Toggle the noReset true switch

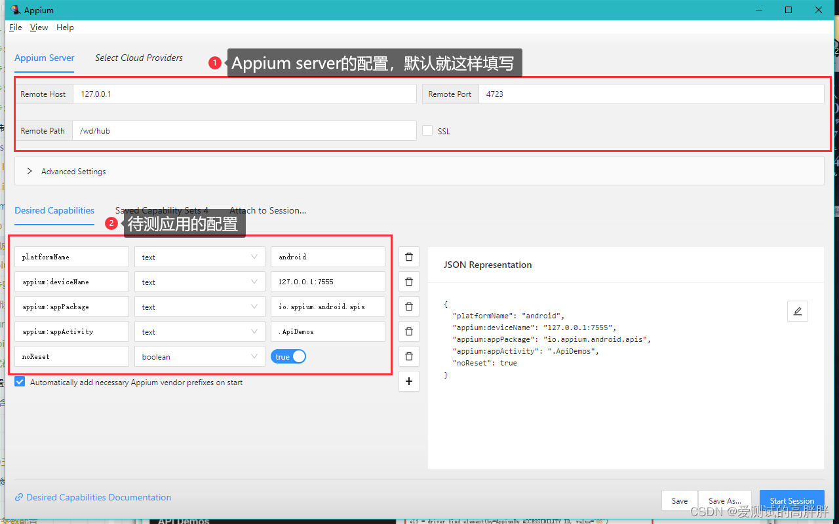pos(288,356)
